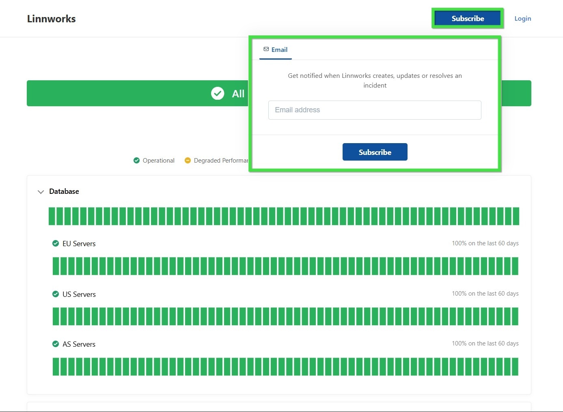Click the US Servers label
This screenshot has width=563, height=412.
(x=79, y=294)
